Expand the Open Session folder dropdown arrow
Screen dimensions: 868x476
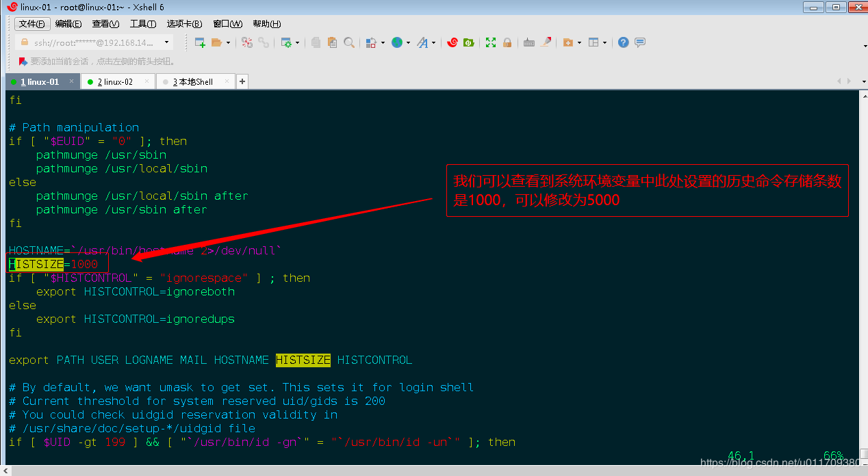click(227, 42)
